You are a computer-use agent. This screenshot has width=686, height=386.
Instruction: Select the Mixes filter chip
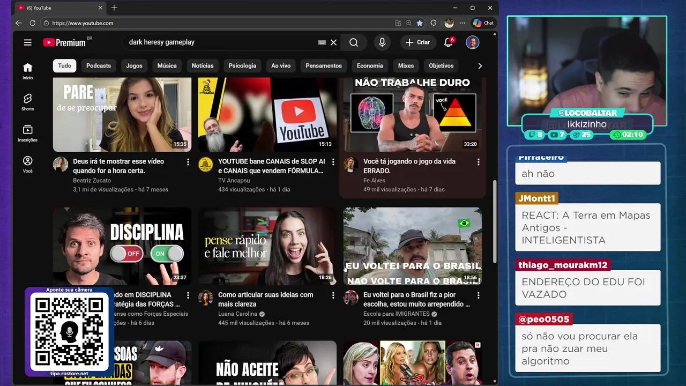[x=406, y=65]
